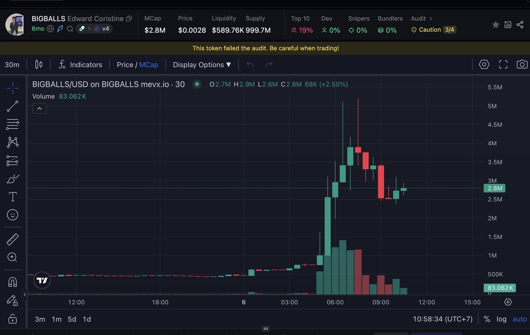
Task: Switch chart to Price mode
Action: [125, 65]
